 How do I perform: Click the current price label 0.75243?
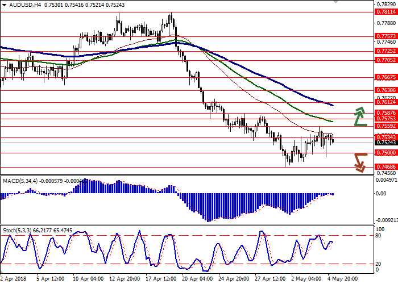(385, 143)
